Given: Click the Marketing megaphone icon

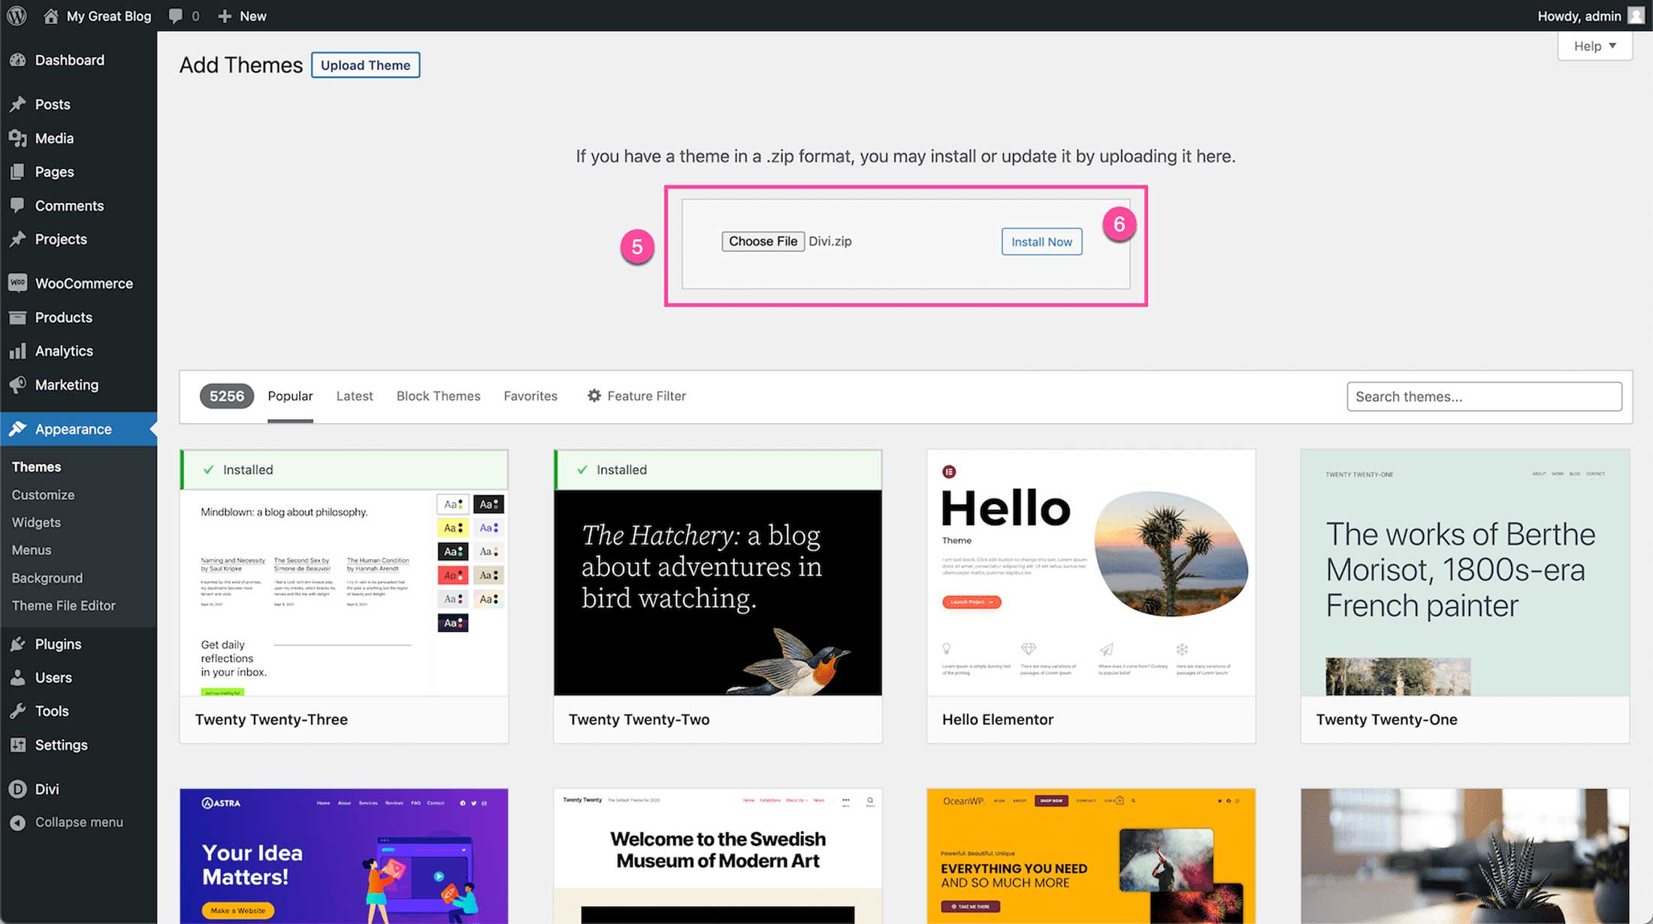Looking at the screenshot, I should point(19,385).
